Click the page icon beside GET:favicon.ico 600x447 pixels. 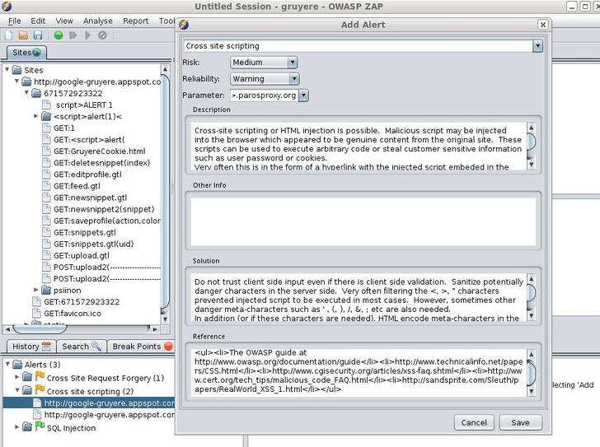pos(37,314)
